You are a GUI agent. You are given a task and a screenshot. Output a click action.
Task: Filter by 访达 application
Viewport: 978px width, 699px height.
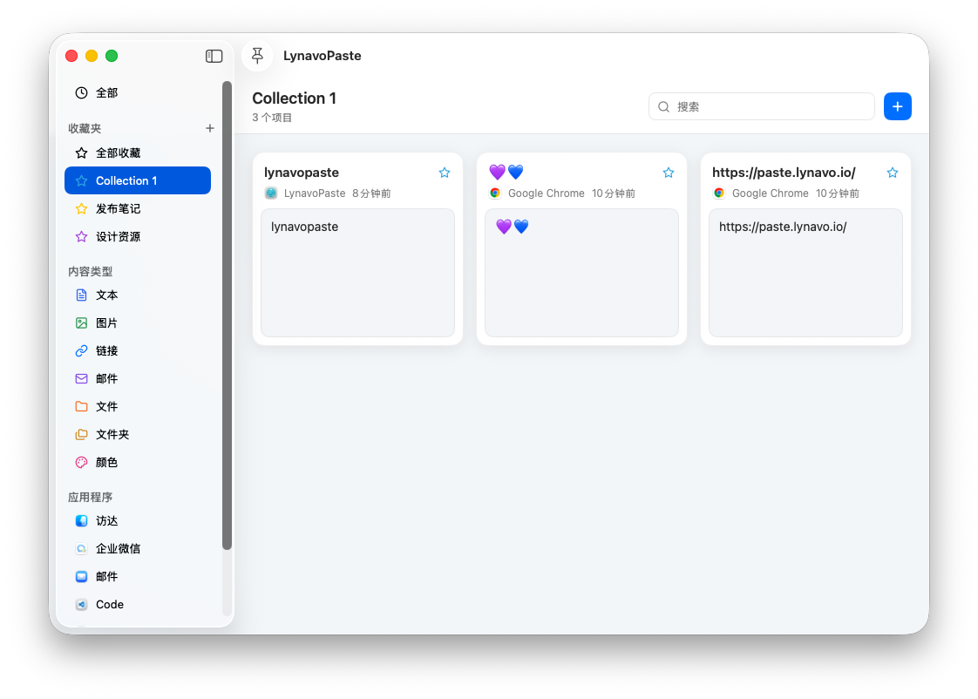pyautogui.click(x=138, y=520)
